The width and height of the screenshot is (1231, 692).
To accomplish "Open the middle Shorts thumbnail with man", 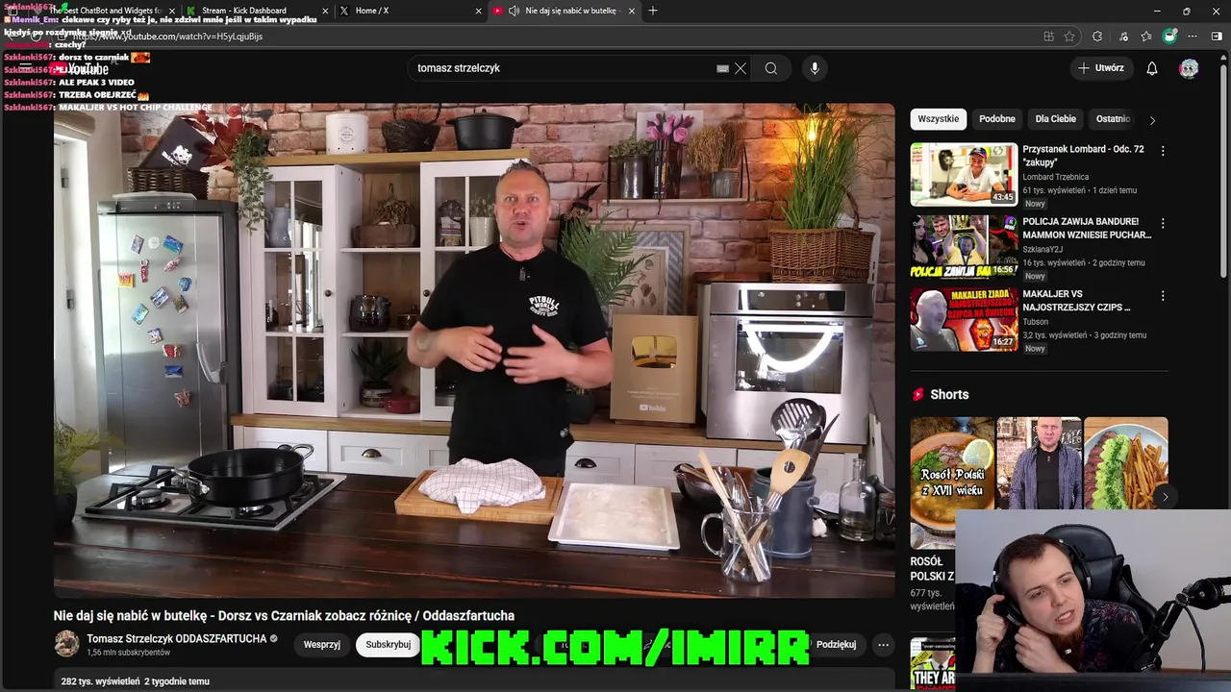I will tap(1039, 464).
